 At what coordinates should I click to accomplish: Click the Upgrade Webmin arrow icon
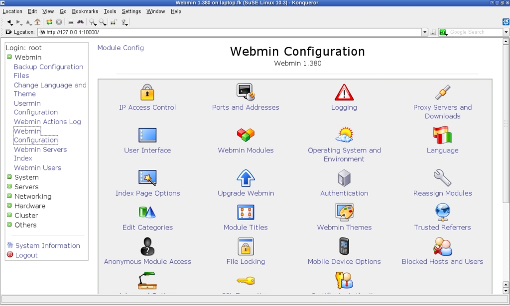point(246,178)
